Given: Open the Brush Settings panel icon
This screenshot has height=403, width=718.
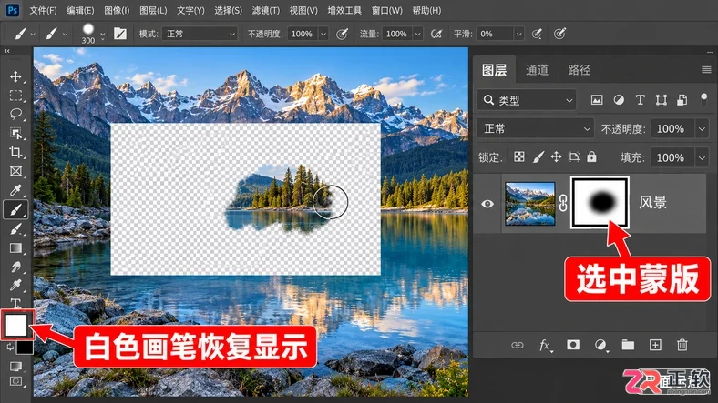Looking at the screenshot, I should (x=120, y=34).
